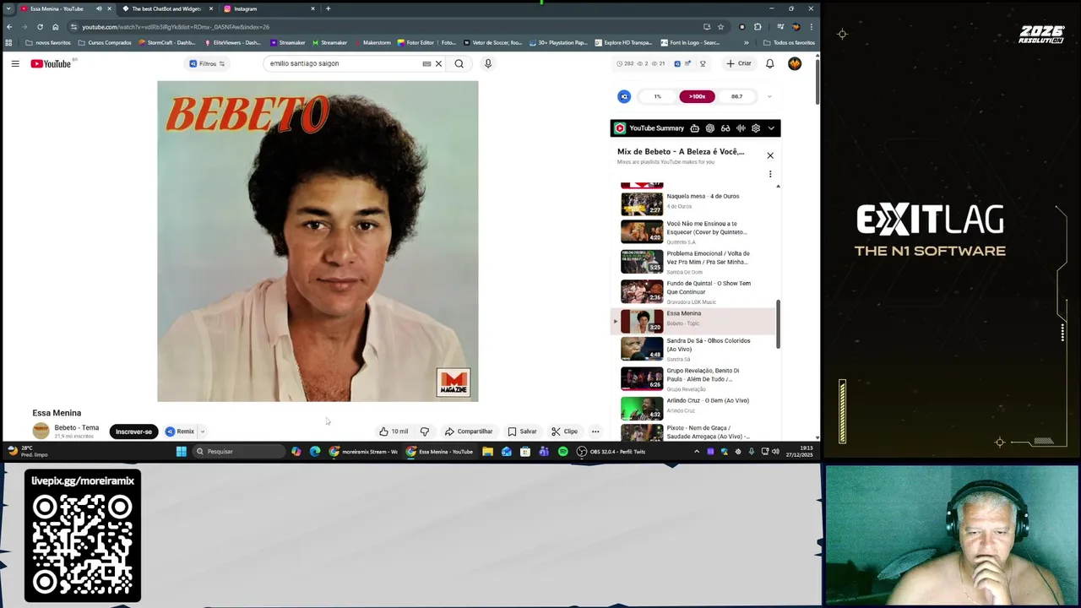This screenshot has height=608, width=1081.
Task: Expand hidden system tray icons
Action: click(x=697, y=452)
